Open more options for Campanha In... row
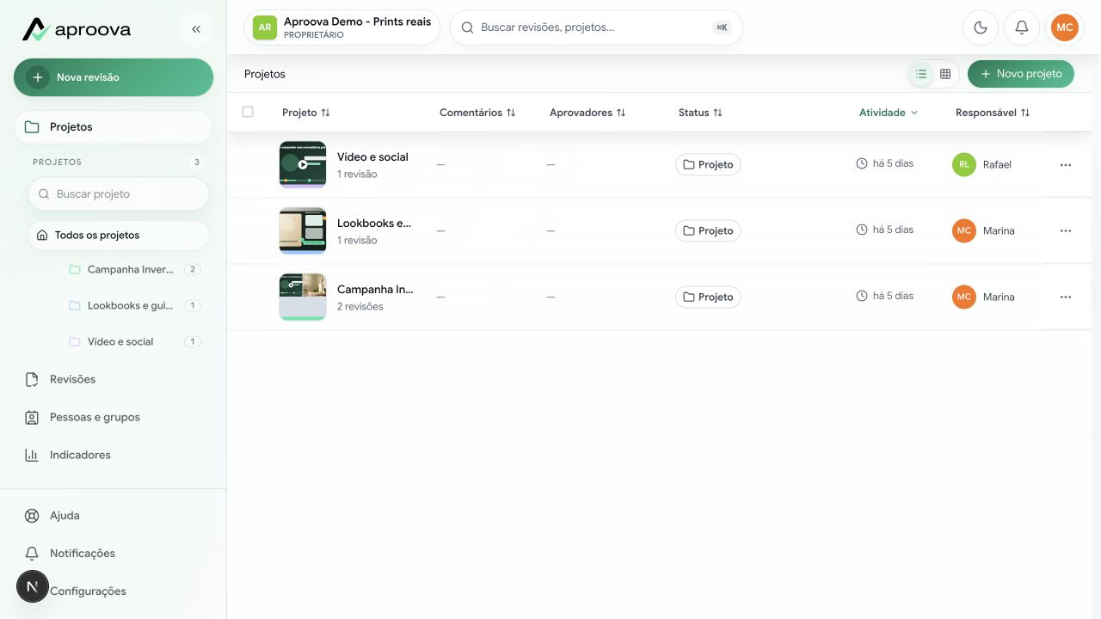 [x=1066, y=297]
